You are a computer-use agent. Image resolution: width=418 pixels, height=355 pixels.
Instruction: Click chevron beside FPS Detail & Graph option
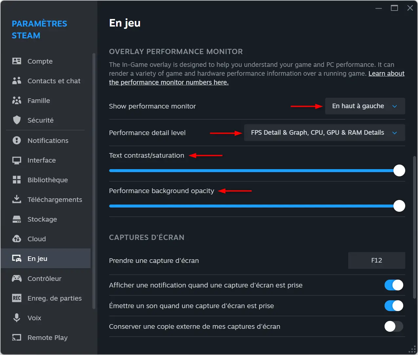pos(395,133)
